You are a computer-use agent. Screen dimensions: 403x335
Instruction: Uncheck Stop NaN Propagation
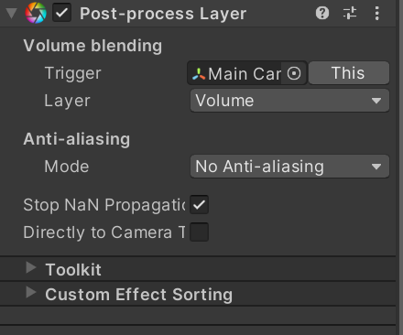tap(200, 204)
